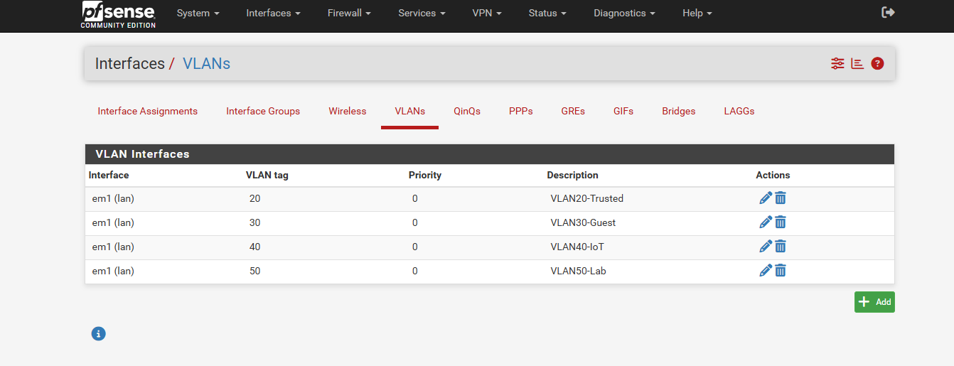
Task: Delete the VLAN20-Trusted entry with its trash icon
Action: [x=780, y=198]
